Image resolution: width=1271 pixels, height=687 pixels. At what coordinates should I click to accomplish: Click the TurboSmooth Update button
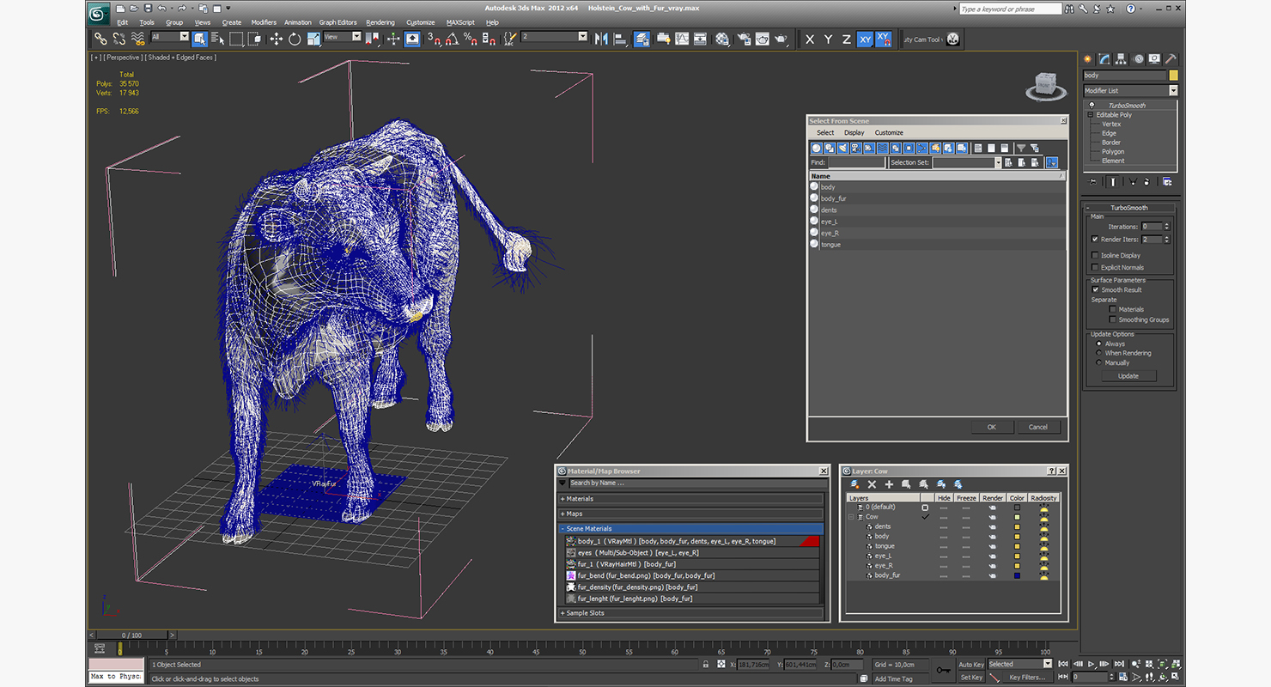pyautogui.click(x=1128, y=376)
